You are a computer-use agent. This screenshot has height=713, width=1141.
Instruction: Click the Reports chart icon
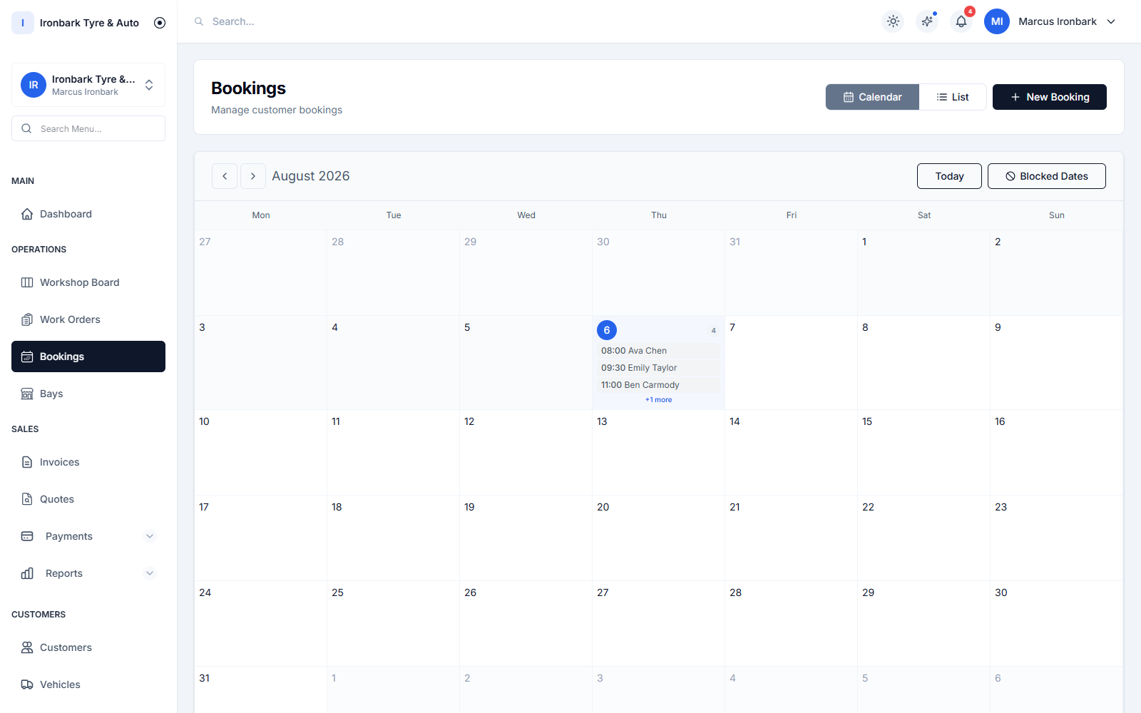[x=27, y=573]
